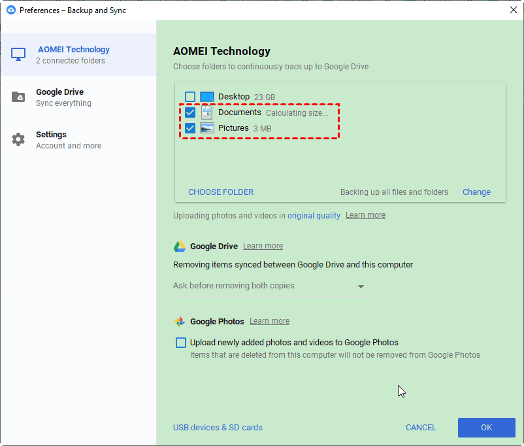Click the Settings gear icon
524x446 pixels.
coord(18,139)
